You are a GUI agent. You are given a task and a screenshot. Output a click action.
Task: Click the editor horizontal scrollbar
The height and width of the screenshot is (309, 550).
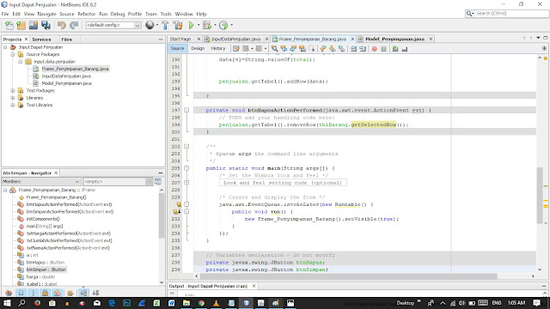(x=348, y=276)
